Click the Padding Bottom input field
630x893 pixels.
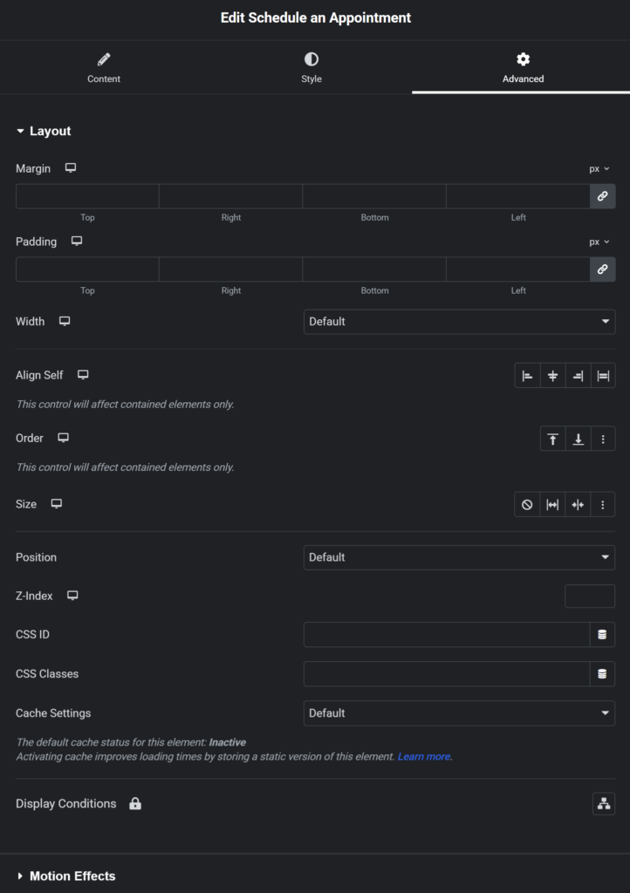click(x=374, y=269)
